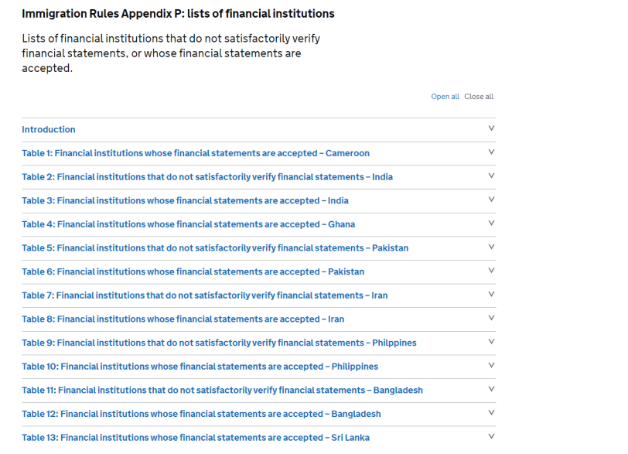Select Table 9 not verified Philippines heading
The image size is (628, 454).
[219, 343]
